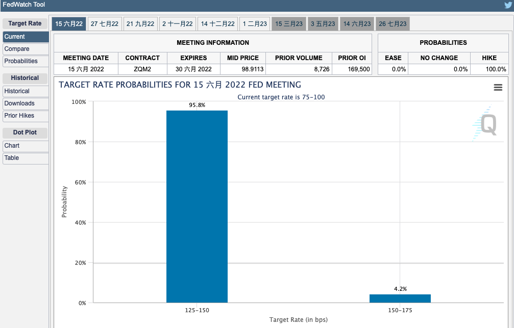Screen dimensions: 514x328
Task: Click the 150-175 bps probability bar
Action: (400, 298)
